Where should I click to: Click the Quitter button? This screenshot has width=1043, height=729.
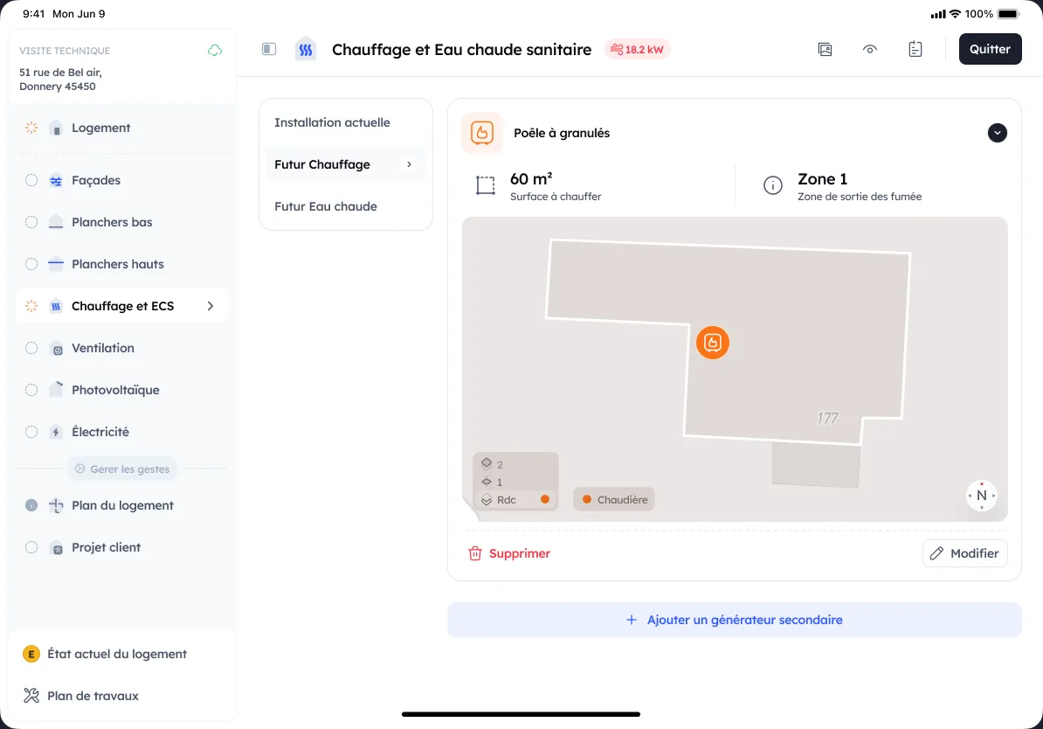point(990,49)
